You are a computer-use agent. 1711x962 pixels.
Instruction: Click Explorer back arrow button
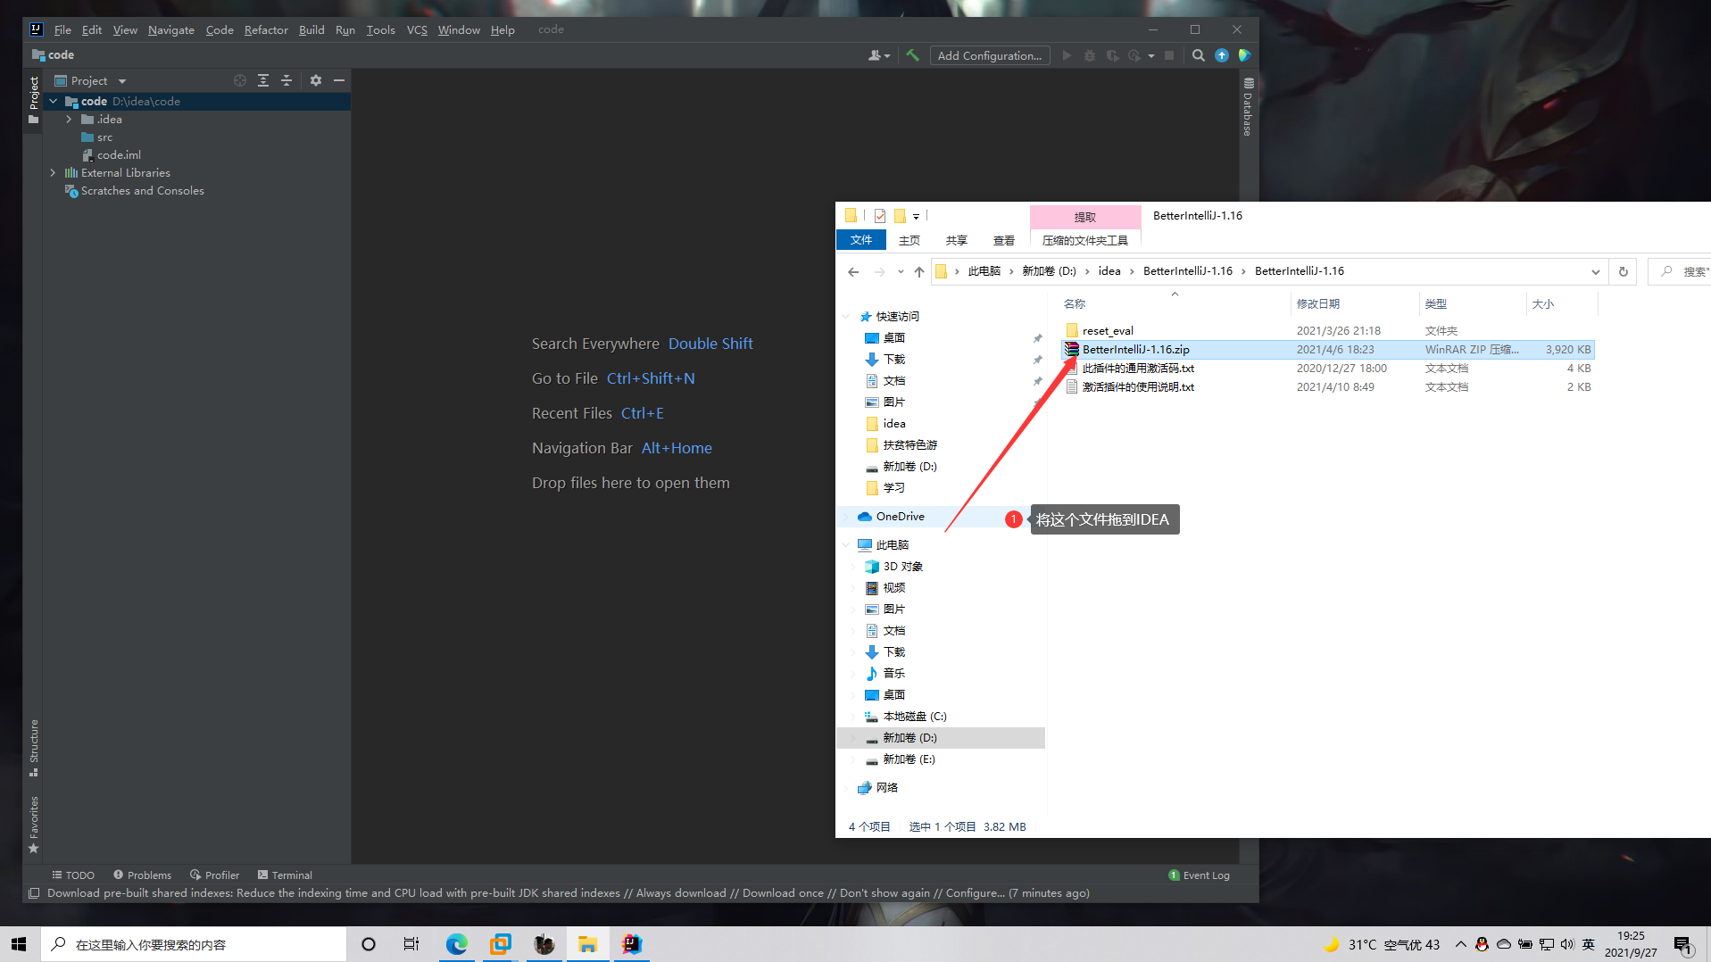(x=853, y=271)
